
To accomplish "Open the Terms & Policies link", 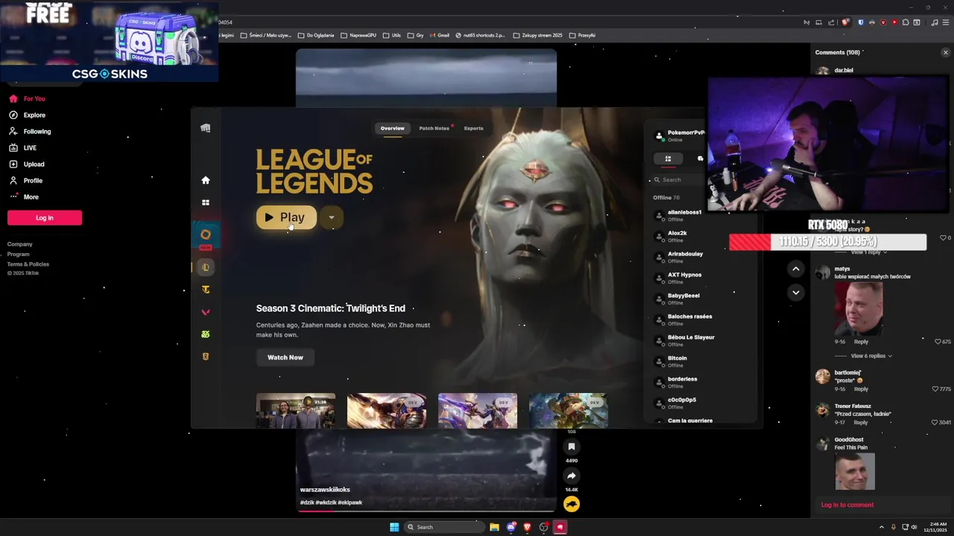I will point(28,264).
